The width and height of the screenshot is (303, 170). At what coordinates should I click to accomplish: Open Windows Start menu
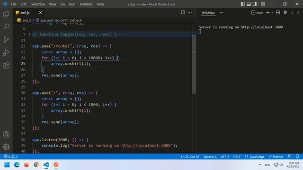click(x=7, y=165)
